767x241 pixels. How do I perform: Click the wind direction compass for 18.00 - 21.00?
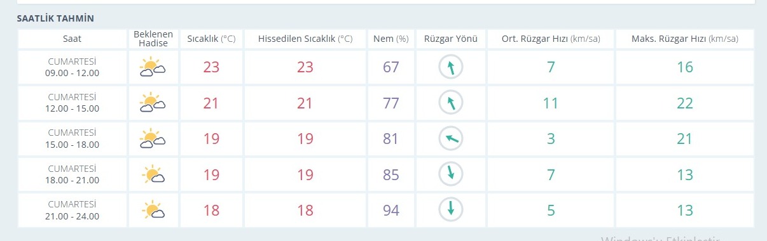click(x=450, y=174)
